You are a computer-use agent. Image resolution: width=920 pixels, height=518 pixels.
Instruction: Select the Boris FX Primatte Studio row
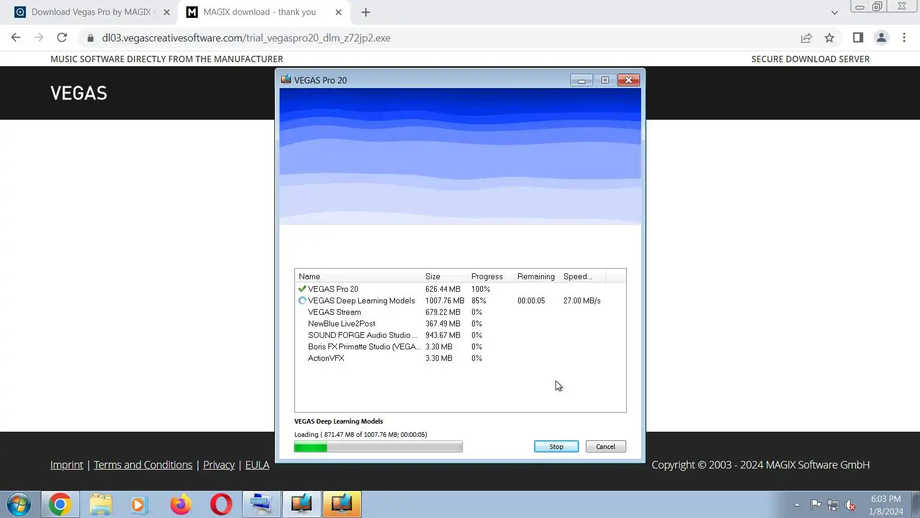(x=460, y=346)
